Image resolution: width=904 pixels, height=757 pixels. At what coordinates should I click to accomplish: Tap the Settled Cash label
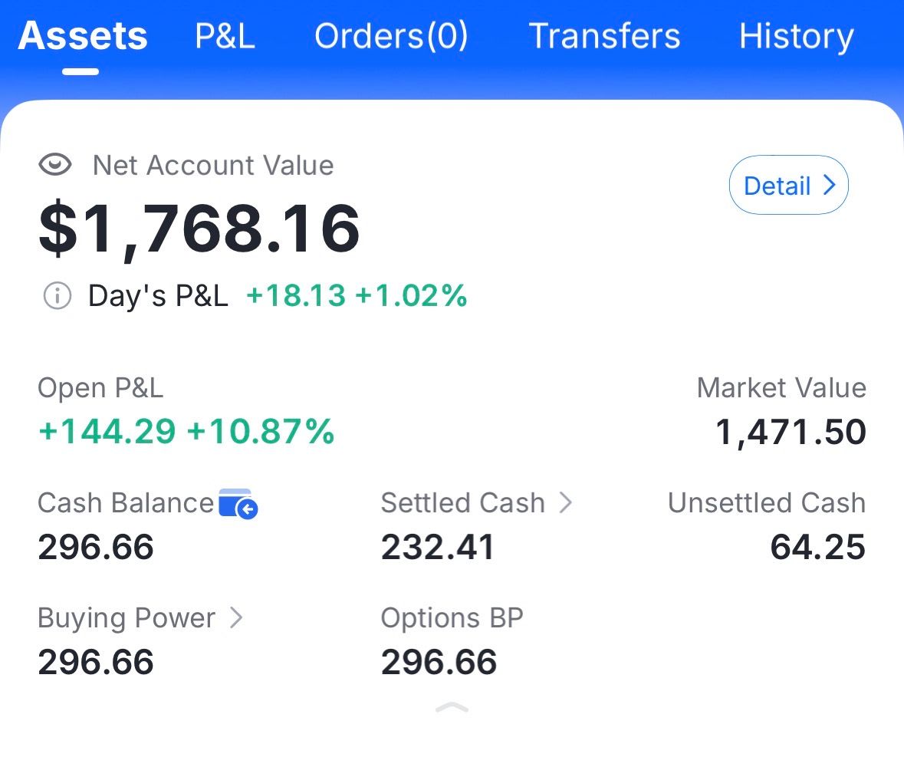point(463,502)
